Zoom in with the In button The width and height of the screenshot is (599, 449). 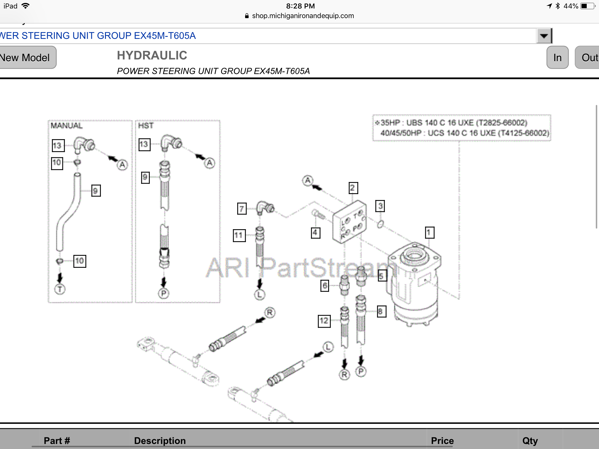(557, 58)
